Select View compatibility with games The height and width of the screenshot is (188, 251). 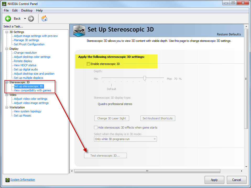pos(32,90)
